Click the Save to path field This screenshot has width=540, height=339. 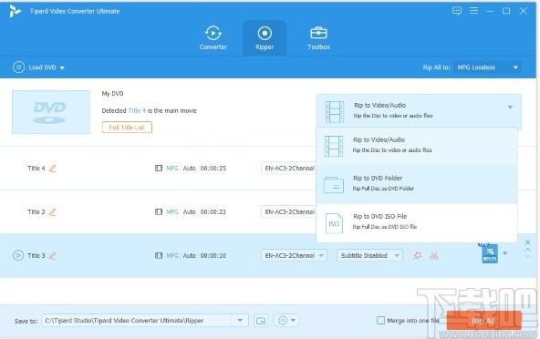click(x=137, y=321)
